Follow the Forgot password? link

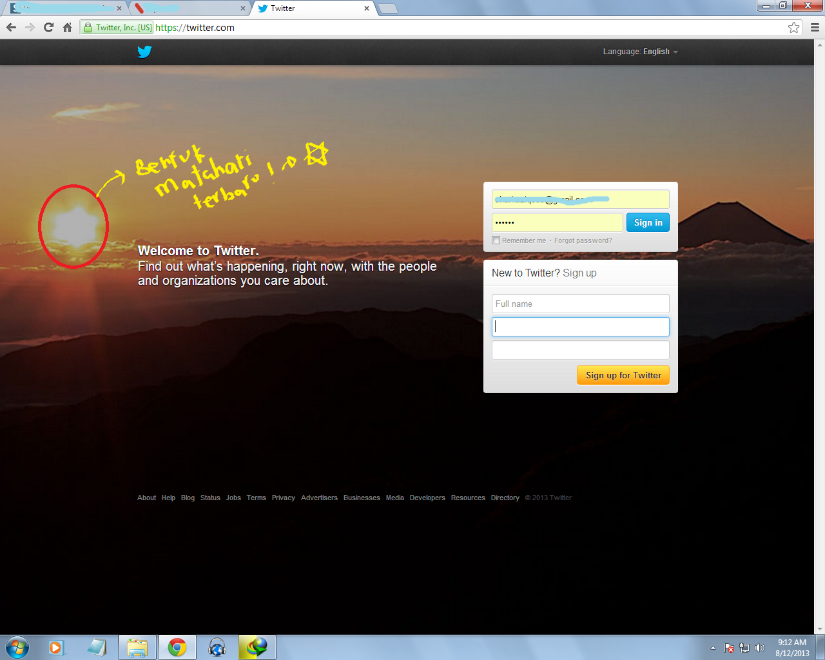tap(583, 240)
